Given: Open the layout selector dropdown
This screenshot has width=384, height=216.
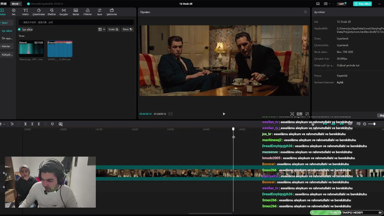Looking at the screenshot, I should point(327,4).
